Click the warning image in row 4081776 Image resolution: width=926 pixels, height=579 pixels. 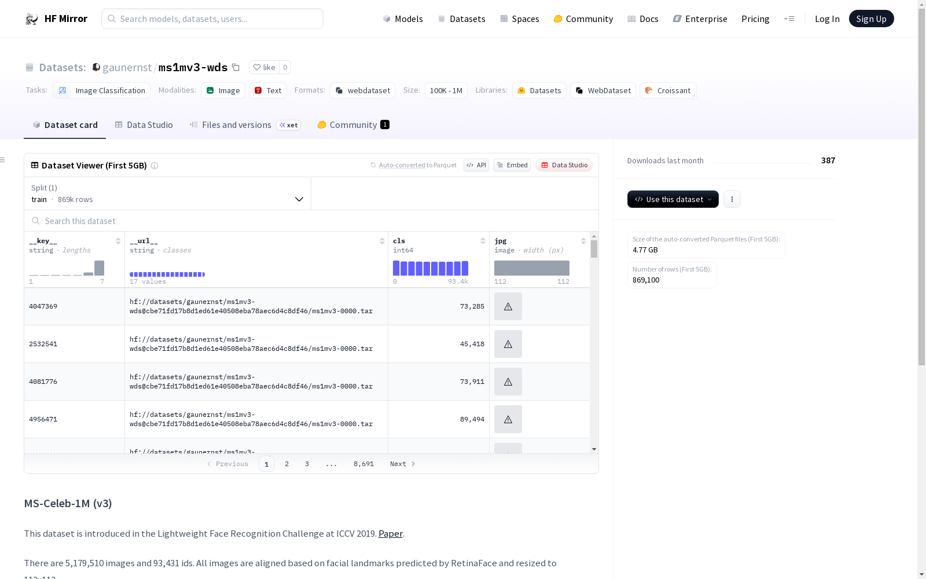point(508,382)
